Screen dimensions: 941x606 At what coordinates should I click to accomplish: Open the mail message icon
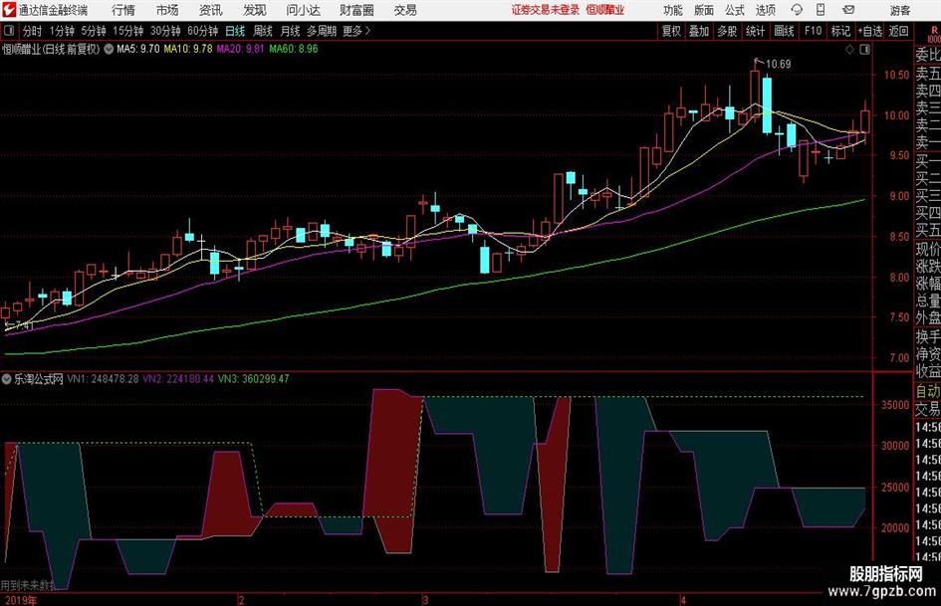[848, 10]
